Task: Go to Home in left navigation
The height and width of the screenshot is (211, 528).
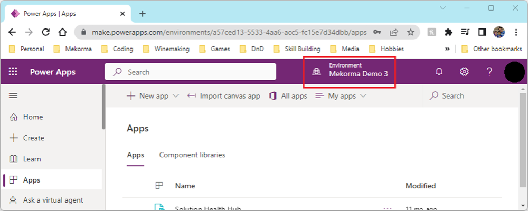Action: [33, 117]
